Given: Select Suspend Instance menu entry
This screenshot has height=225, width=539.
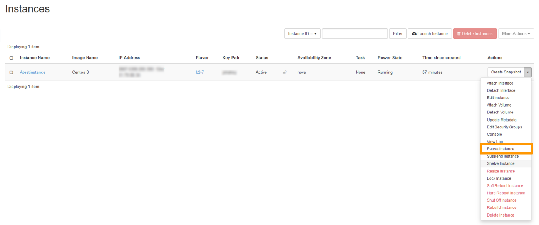Looking at the screenshot, I should (x=502, y=156).
